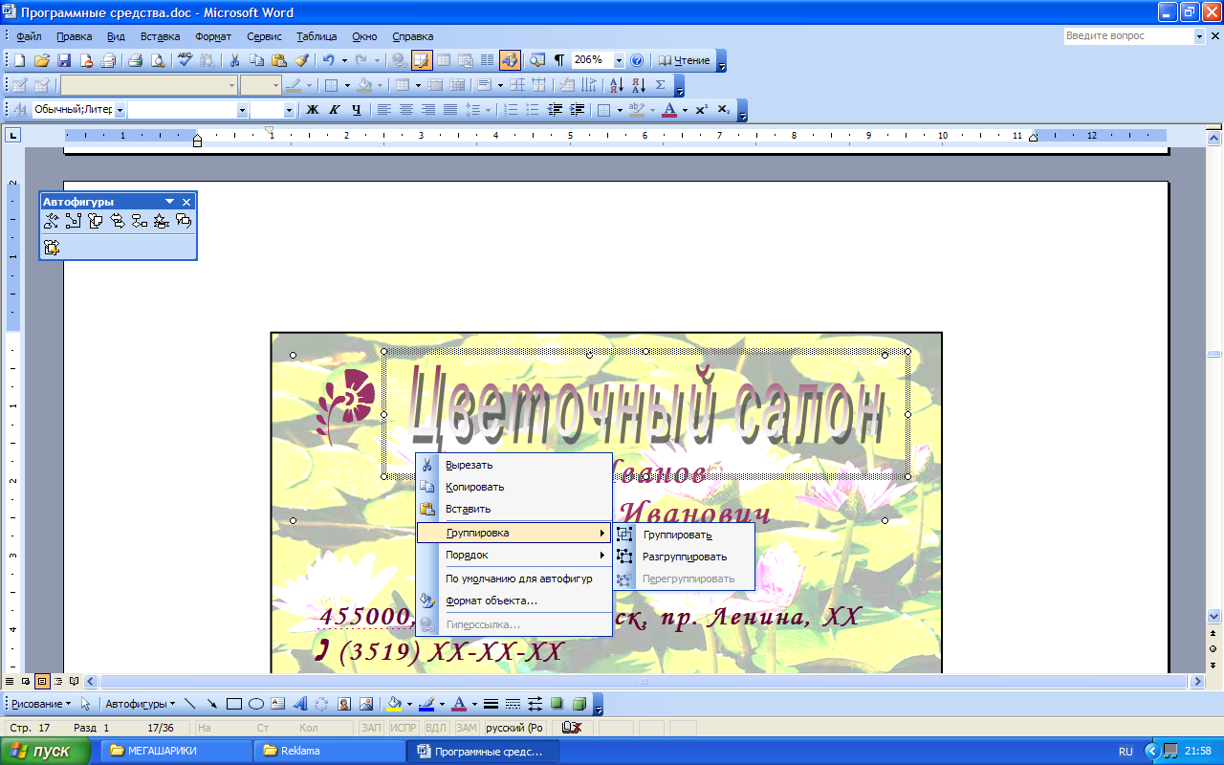Viewport: 1224px width, 765px height.
Task: Click the Чтение reading mode button
Action: point(685,60)
